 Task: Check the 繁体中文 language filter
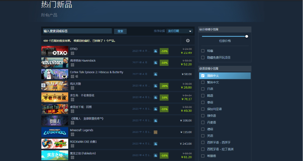(x=203, y=82)
